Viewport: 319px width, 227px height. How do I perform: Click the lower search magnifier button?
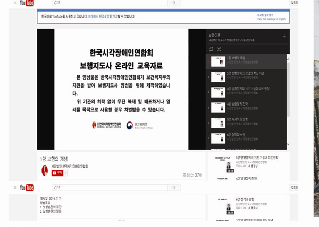click(x=174, y=187)
